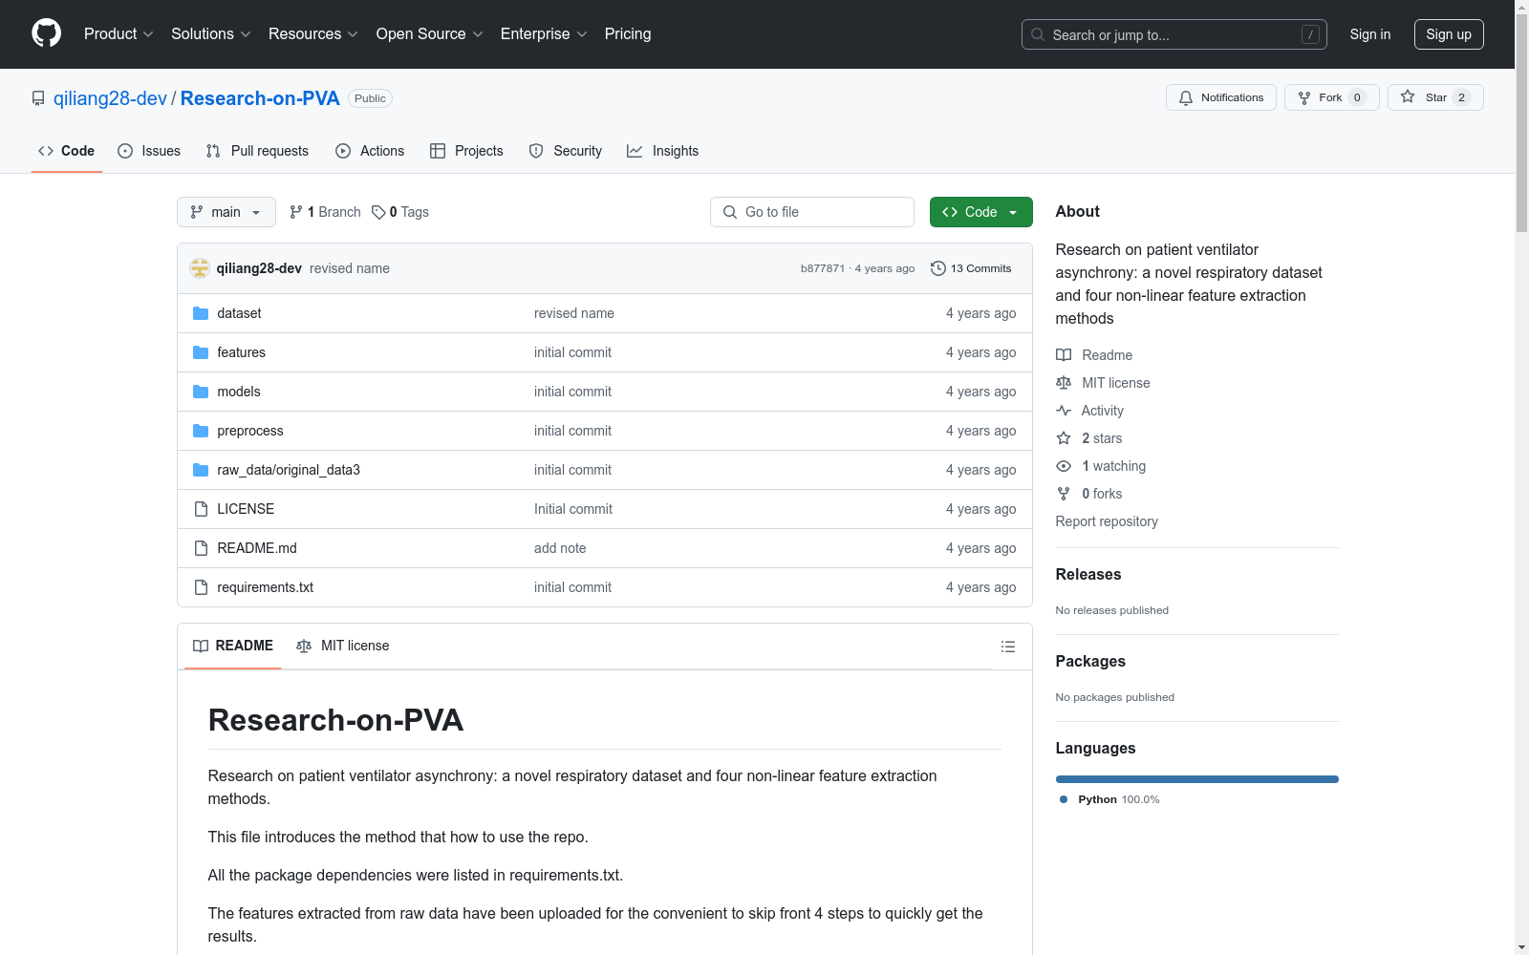Click the 'Search or jump to' field

pos(1174,34)
